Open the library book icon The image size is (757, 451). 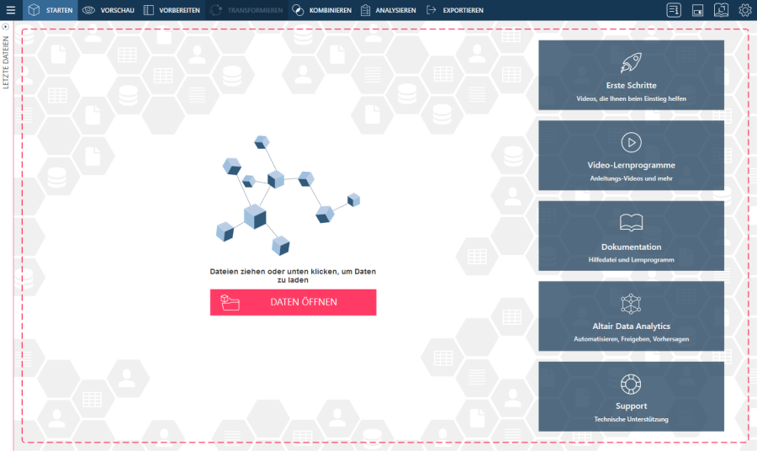(722, 10)
